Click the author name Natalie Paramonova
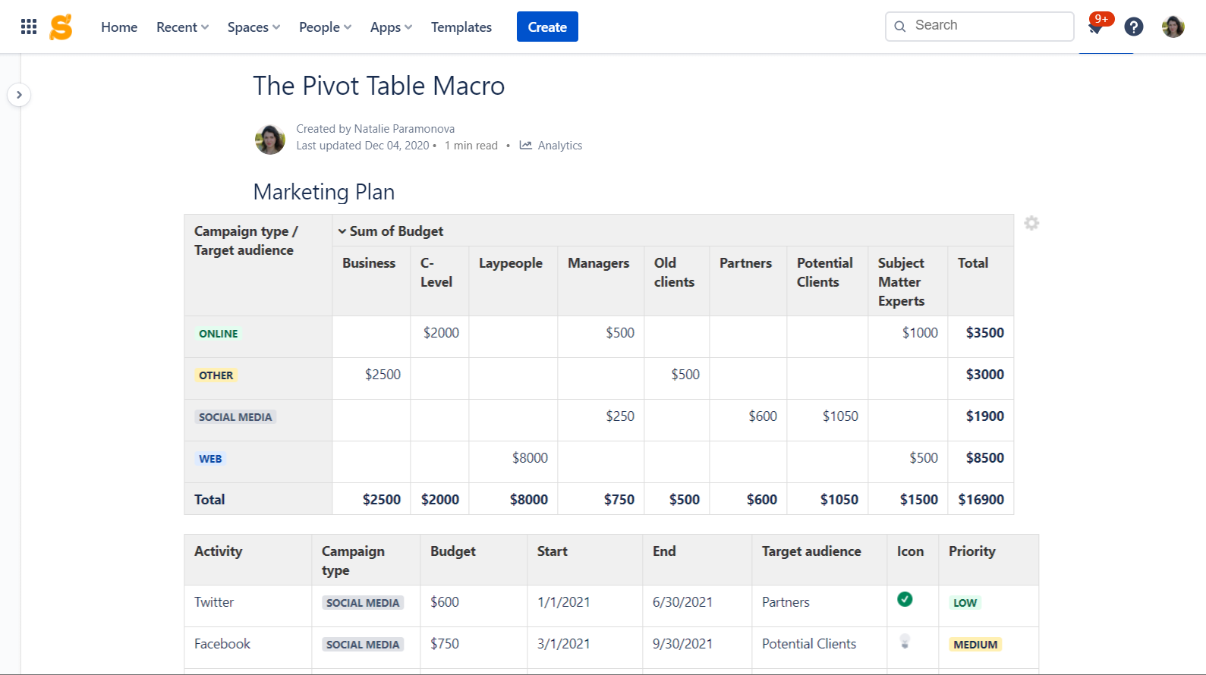 coord(405,129)
